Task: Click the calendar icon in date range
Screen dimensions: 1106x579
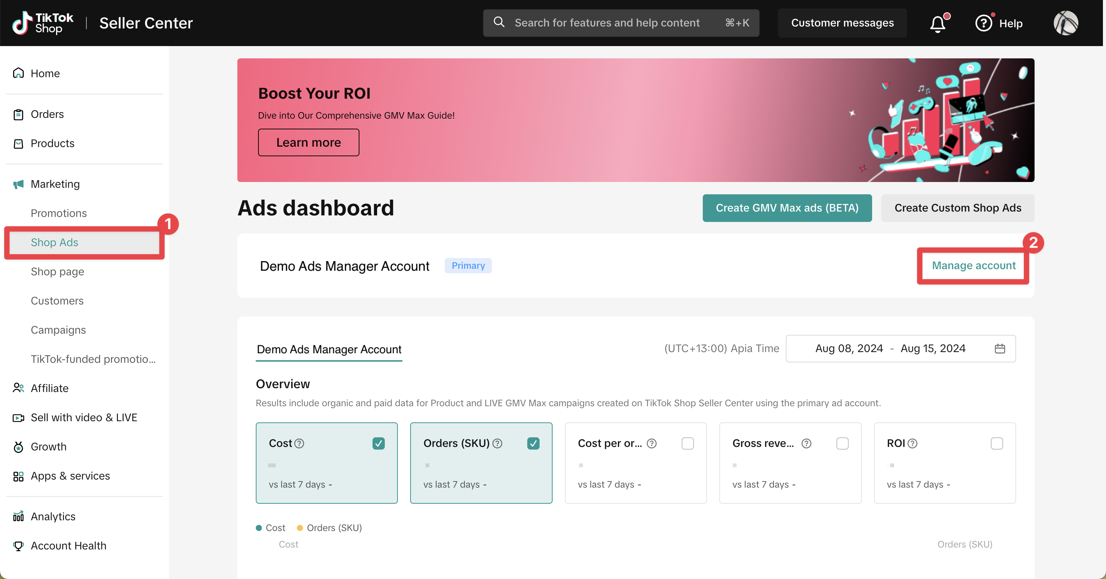Action: 1000,349
